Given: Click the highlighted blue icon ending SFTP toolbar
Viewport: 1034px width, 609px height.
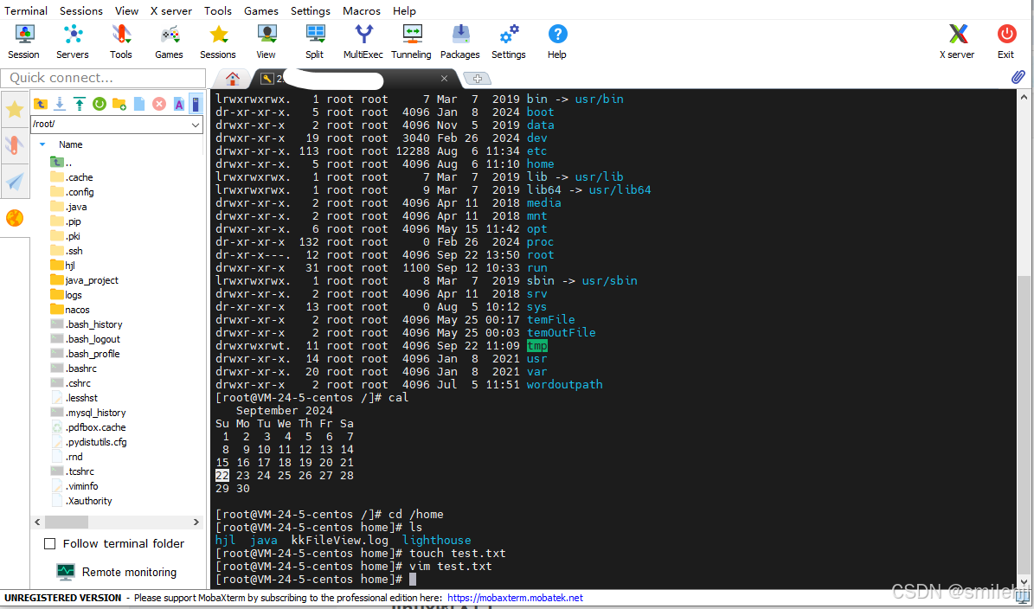Looking at the screenshot, I should coord(196,104).
